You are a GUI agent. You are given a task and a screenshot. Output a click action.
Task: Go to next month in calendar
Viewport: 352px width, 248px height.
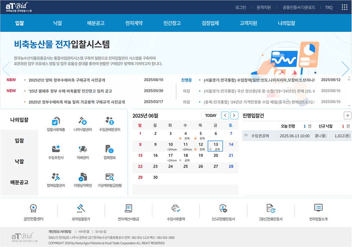(234, 115)
